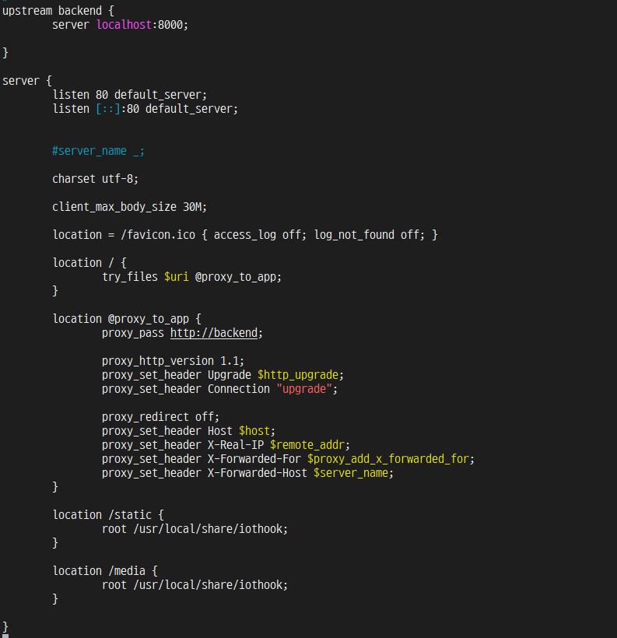Click the "upgrade" string literal
Viewport: 617px width, 638px height.
click(x=304, y=389)
